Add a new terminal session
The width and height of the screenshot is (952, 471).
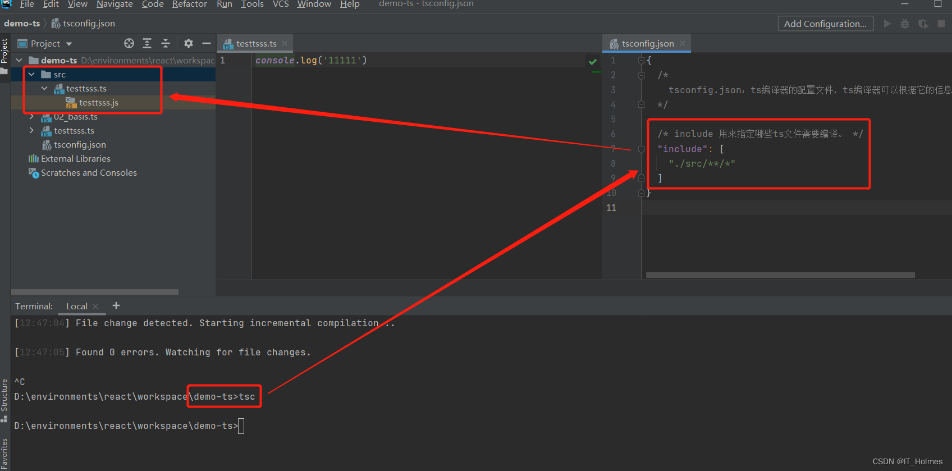coord(116,305)
